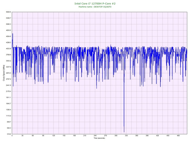Click the 1115.0 y-axis value

9,116
